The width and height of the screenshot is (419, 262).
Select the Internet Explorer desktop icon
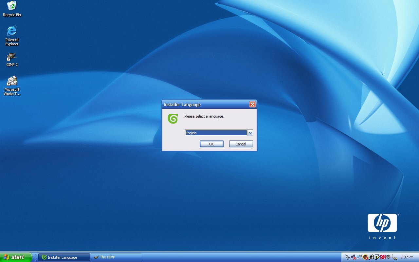[12, 36]
